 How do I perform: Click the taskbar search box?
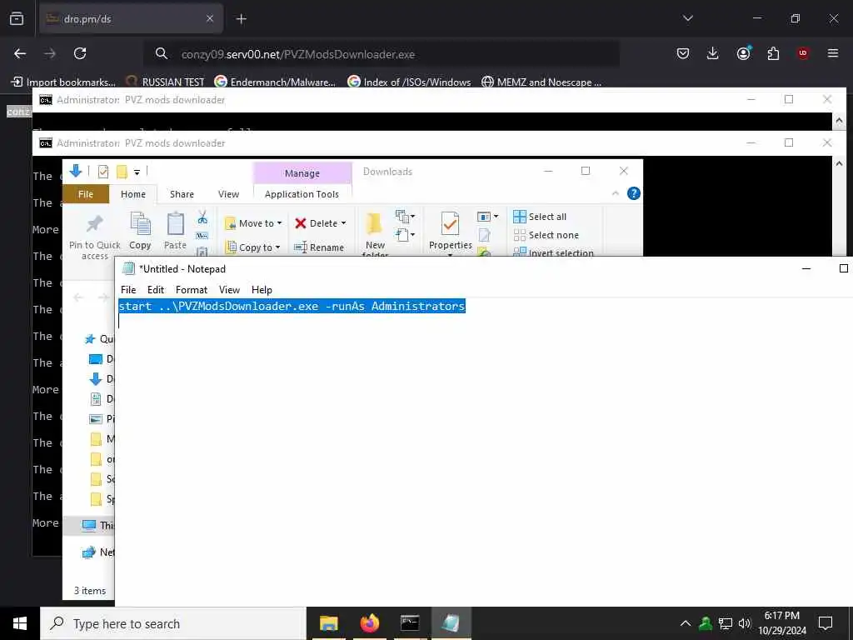click(x=173, y=623)
